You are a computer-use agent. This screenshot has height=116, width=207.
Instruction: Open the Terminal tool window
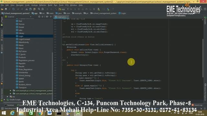tap(9, 105)
